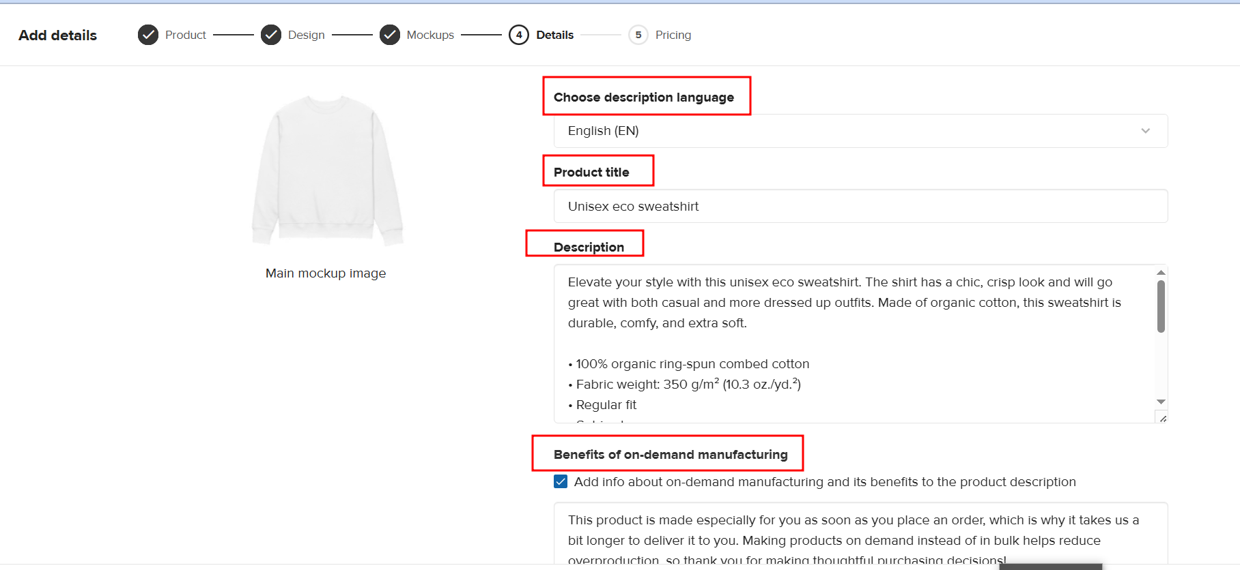Screen dimensions: 1240x570
Task: Click the language dropdown chevron arrow
Action: (x=1146, y=131)
